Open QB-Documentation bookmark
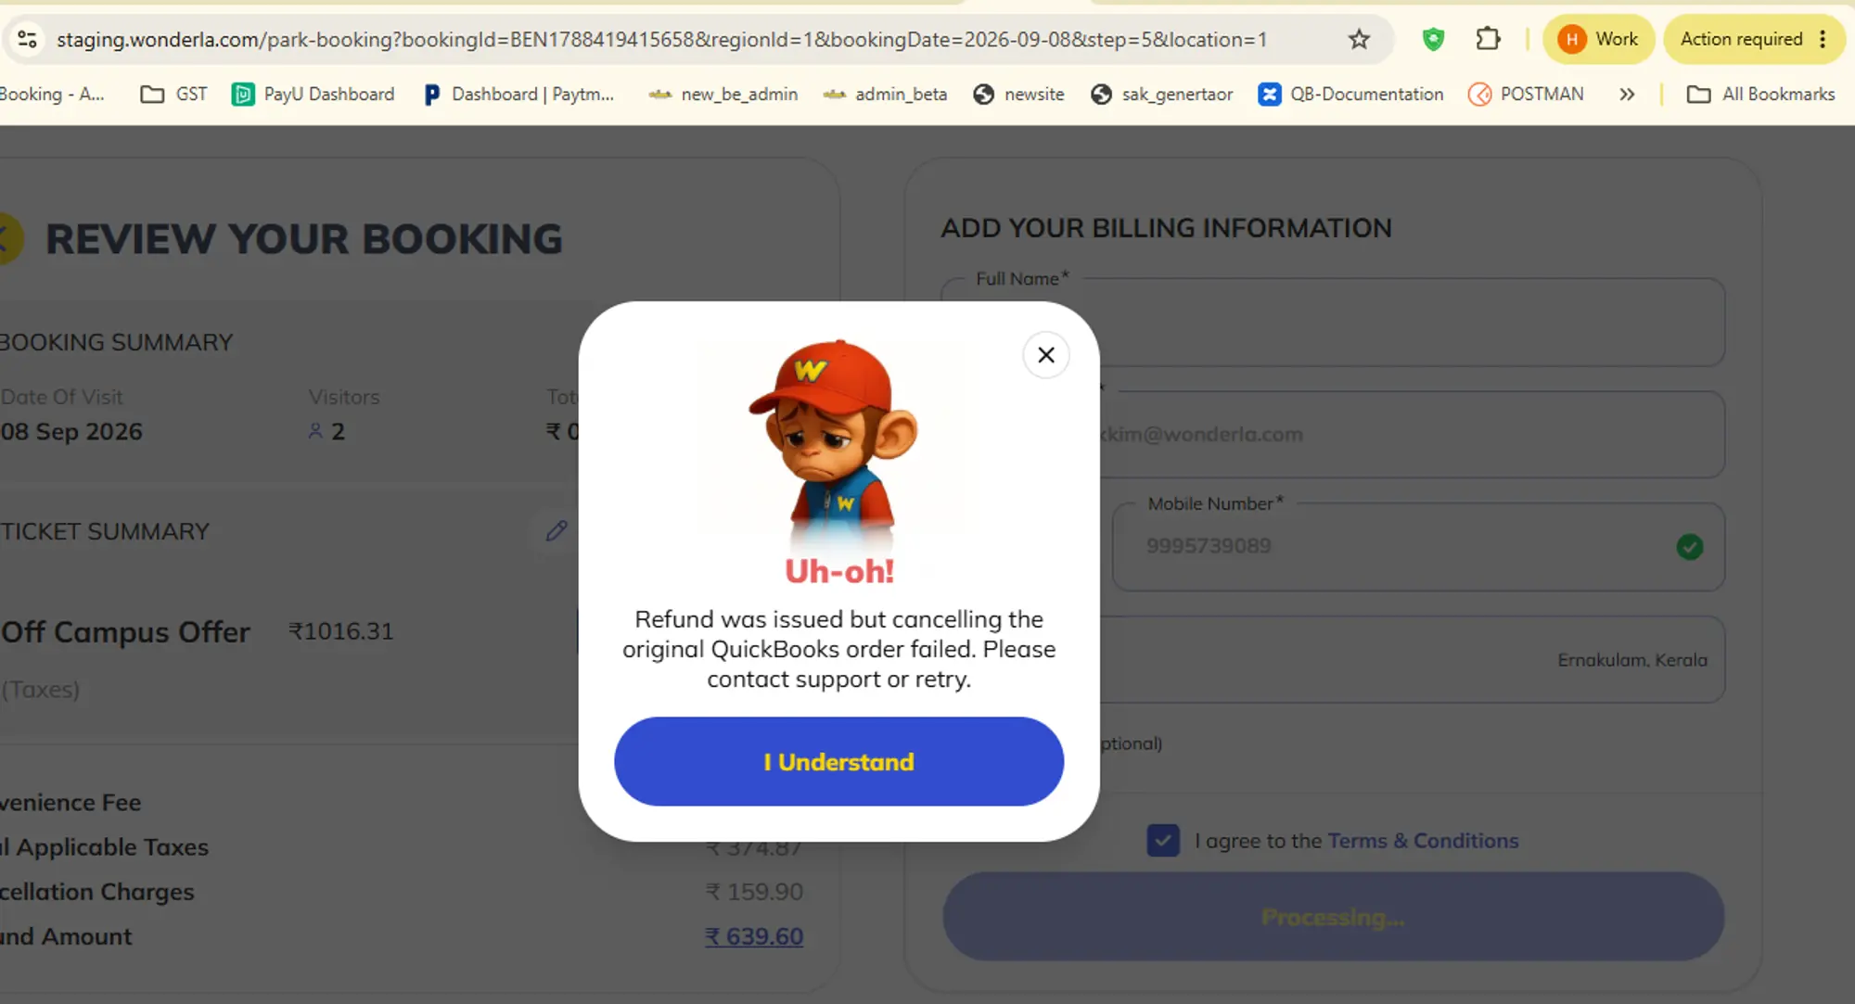The width and height of the screenshot is (1855, 1004). tap(1351, 94)
